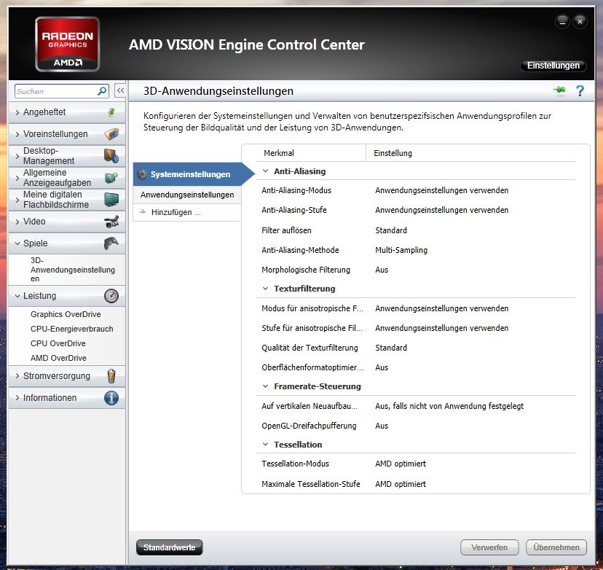Change the Anti-Aliasing-Stufe setting value
This screenshot has height=570, width=603.
pyautogui.click(x=442, y=210)
